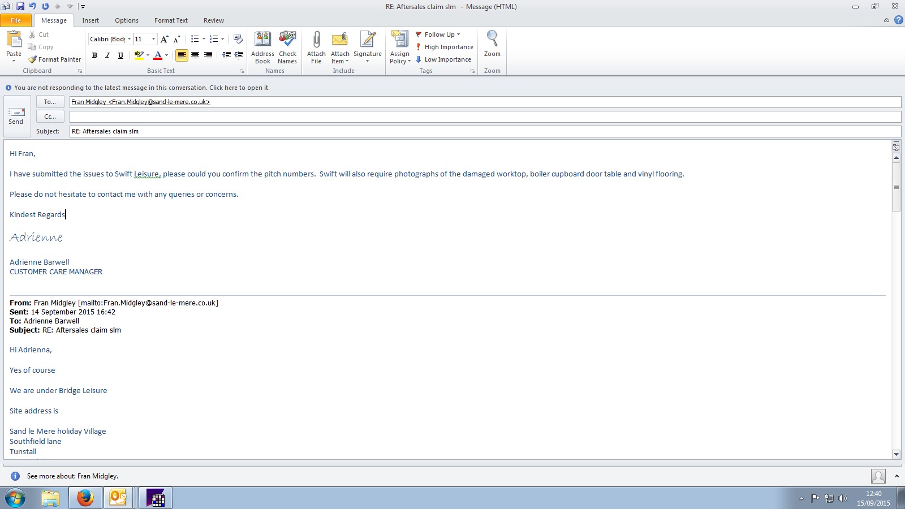The image size is (905, 509).
Task: Decrease paragraph indent
Action: coord(226,55)
